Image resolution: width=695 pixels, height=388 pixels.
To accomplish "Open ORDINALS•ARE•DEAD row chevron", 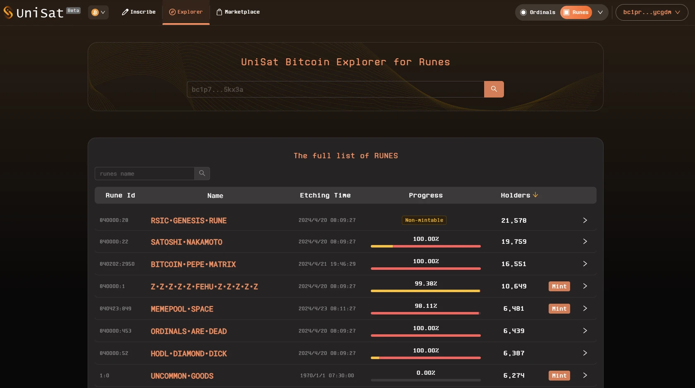I will (x=585, y=331).
